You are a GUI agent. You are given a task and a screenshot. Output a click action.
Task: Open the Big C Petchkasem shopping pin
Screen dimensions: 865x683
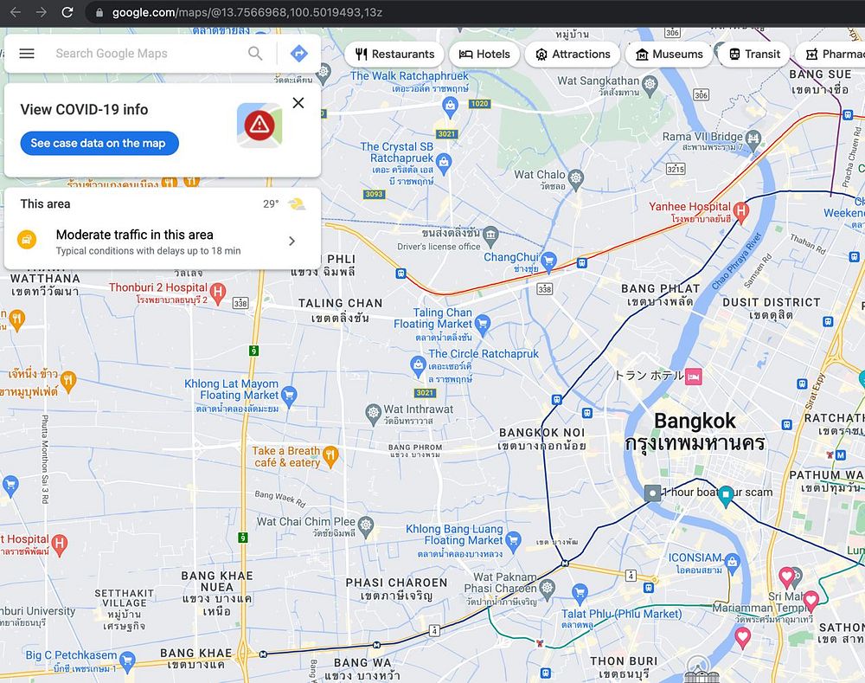click(x=127, y=660)
